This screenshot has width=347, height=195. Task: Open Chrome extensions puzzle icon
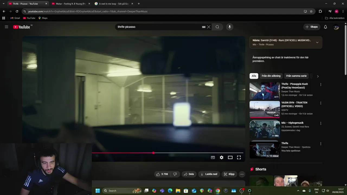tap(320, 11)
